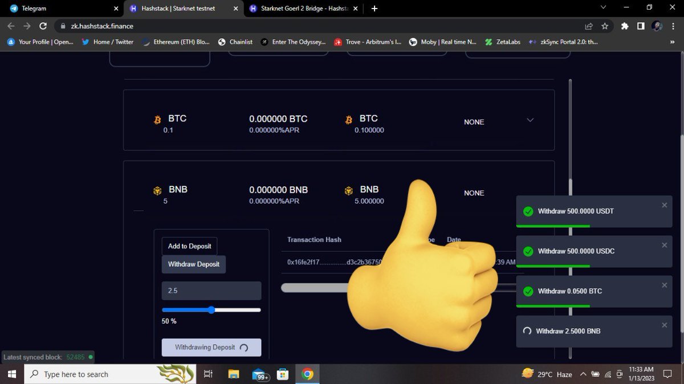Open Microsoft Store from the taskbar
This screenshot has width=684, height=384.
[x=283, y=374]
